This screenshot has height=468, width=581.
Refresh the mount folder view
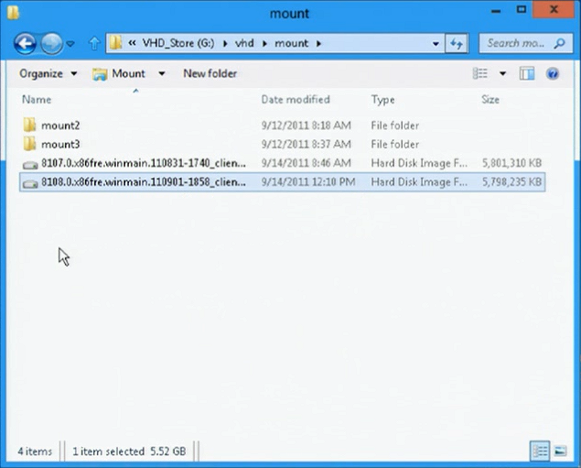pyautogui.click(x=457, y=43)
